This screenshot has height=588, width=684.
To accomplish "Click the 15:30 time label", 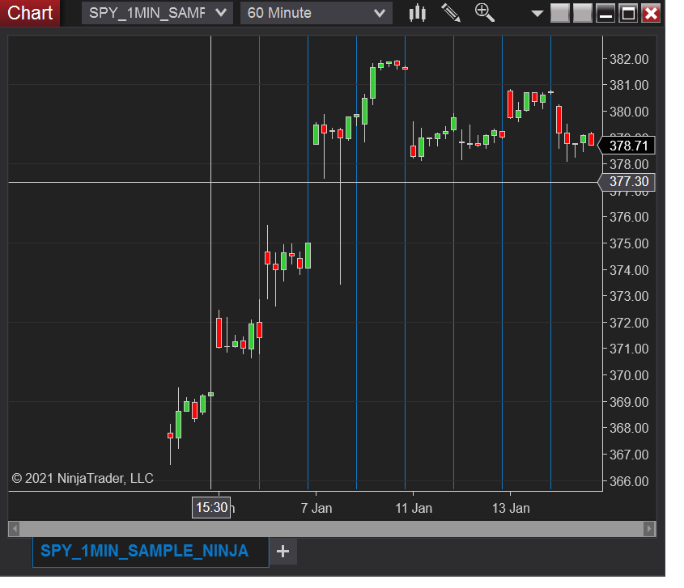I will pos(211,508).
